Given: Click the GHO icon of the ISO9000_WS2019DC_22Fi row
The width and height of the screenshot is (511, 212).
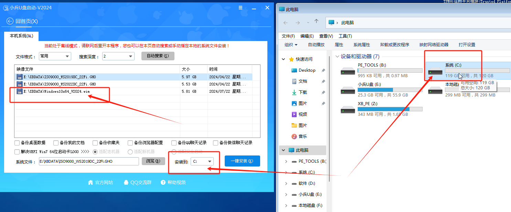Looking at the screenshot, I should pyautogui.click(x=20, y=77).
